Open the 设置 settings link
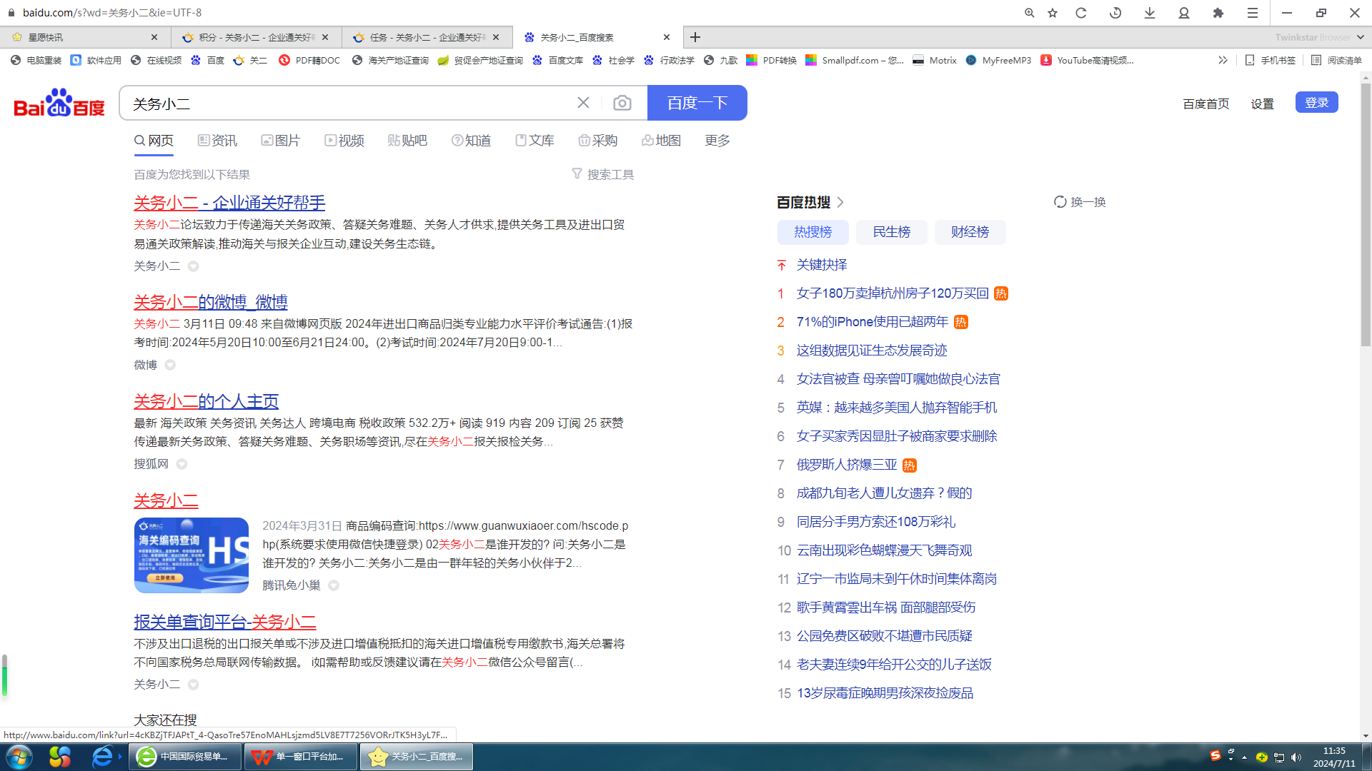Viewport: 1372px width, 771px height. point(1262,104)
